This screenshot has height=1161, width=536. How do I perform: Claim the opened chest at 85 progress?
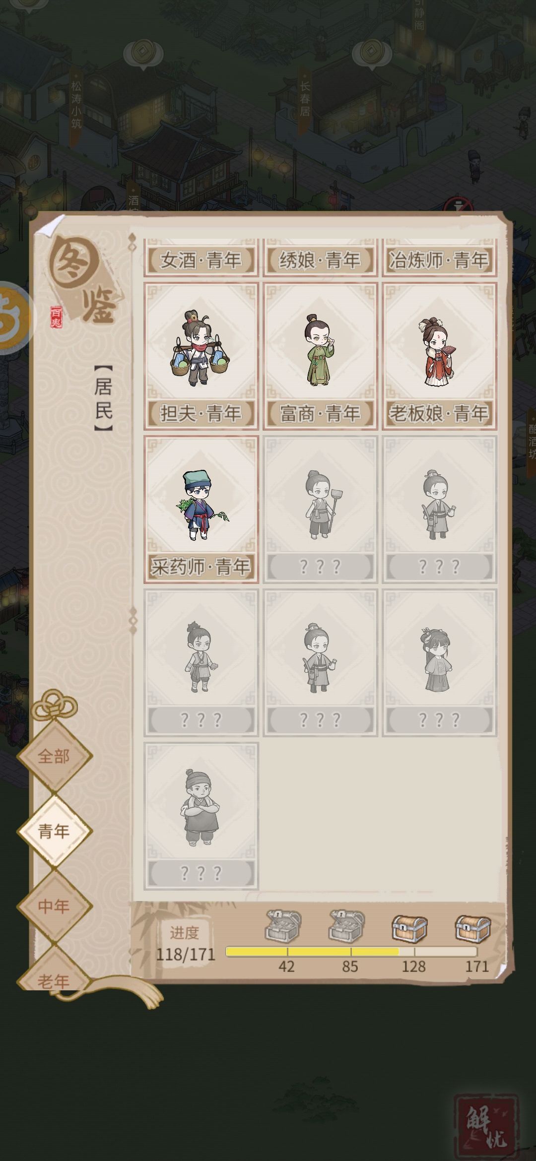[x=346, y=926]
